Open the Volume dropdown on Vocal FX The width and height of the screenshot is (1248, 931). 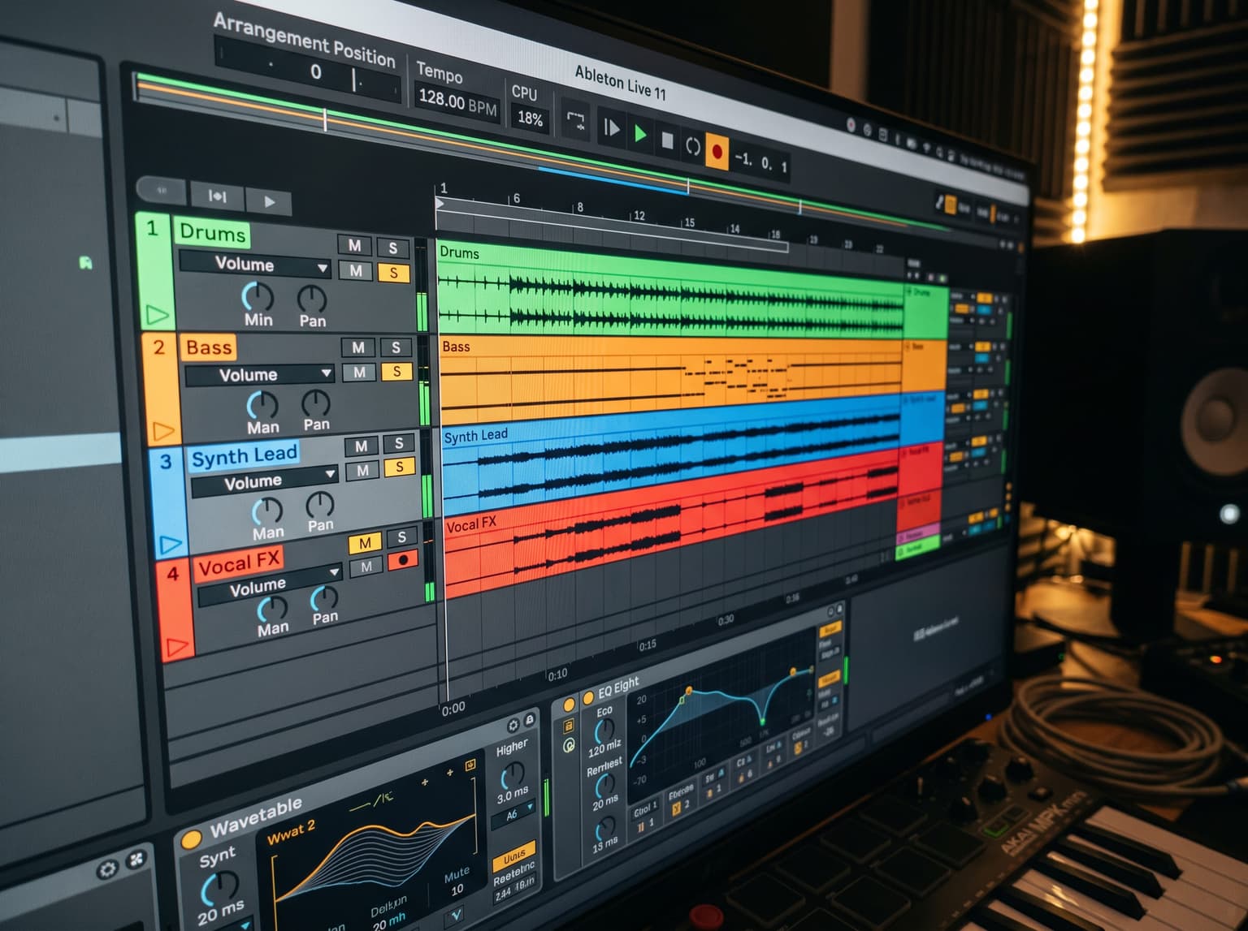pyautogui.click(x=269, y=584)
